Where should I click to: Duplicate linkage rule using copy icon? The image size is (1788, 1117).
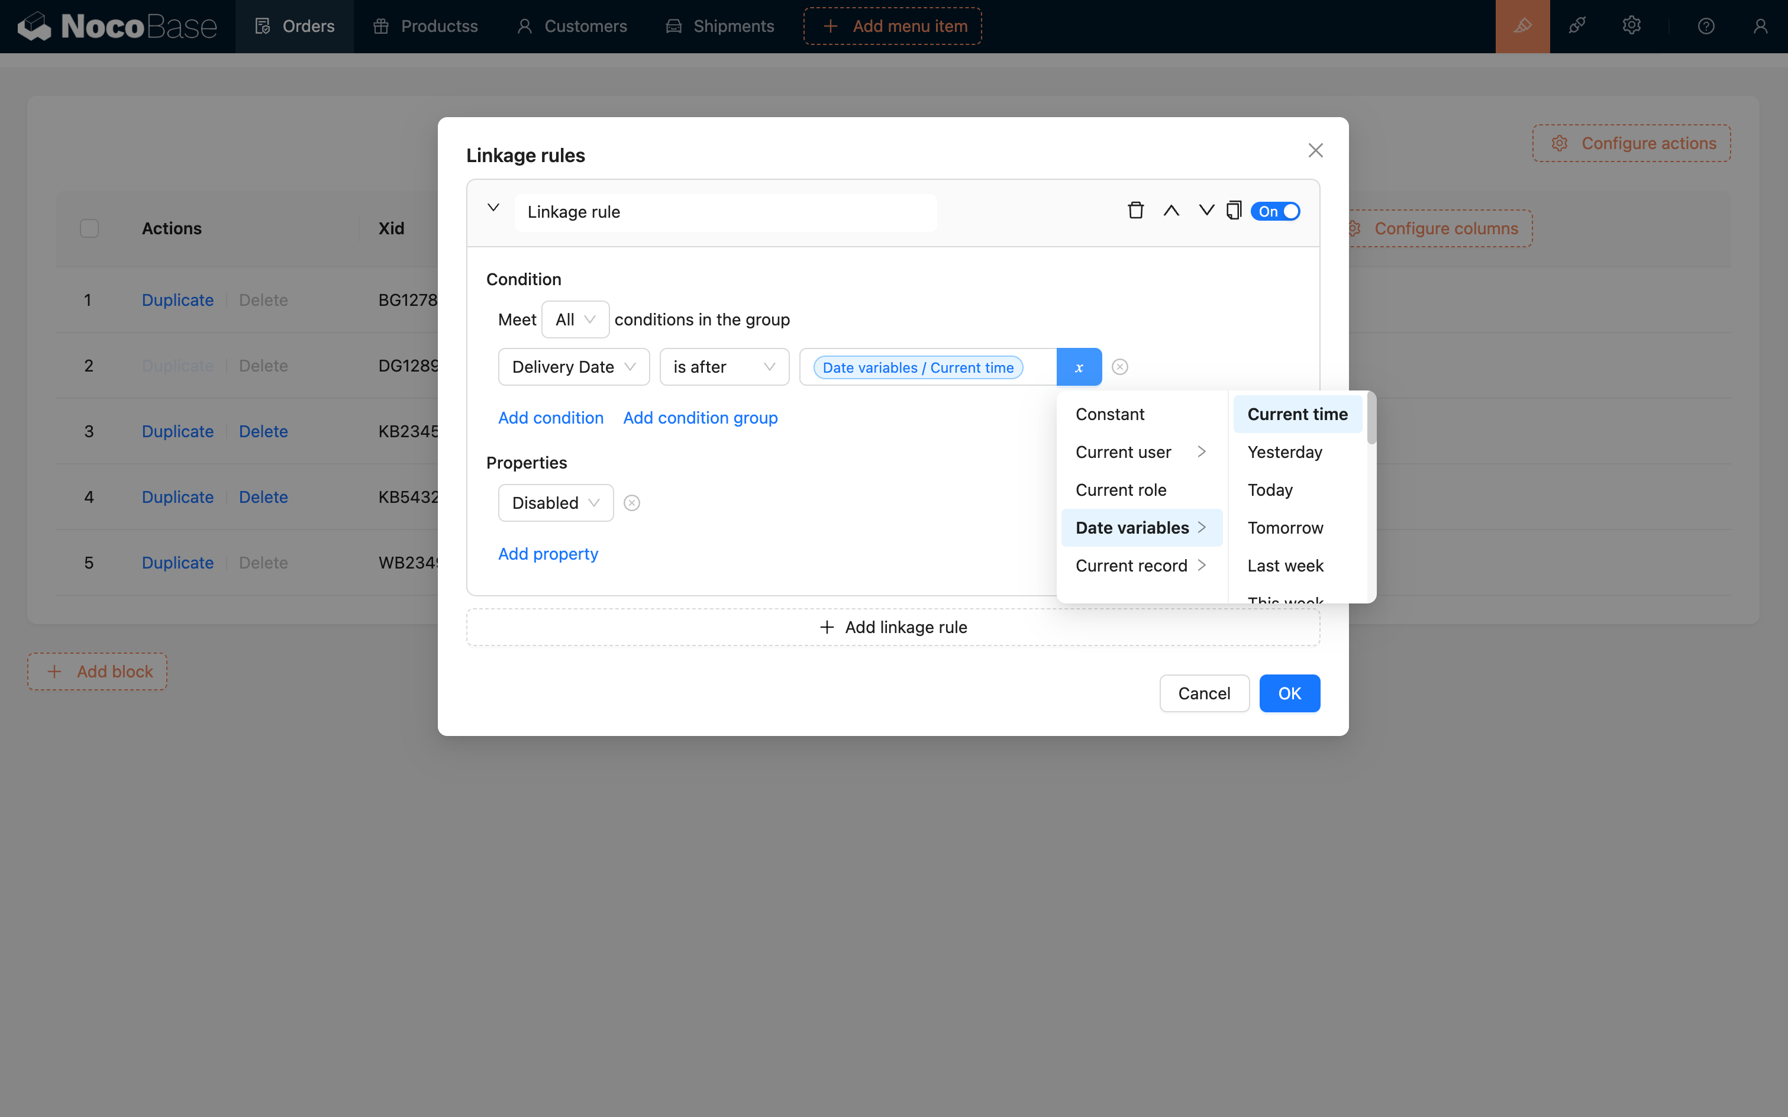(x=1233, y=211)
